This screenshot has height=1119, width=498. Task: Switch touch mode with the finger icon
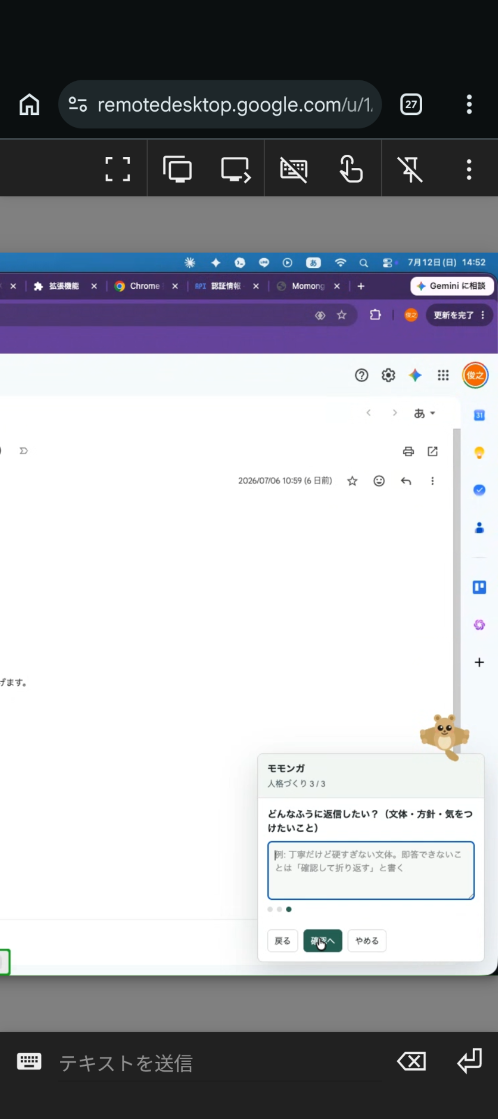coord(351,169)
